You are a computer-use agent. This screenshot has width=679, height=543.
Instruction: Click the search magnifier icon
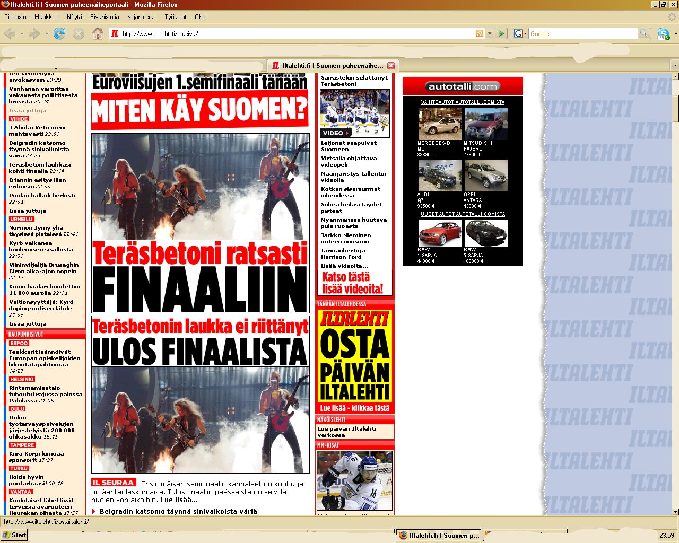(644, 34)
